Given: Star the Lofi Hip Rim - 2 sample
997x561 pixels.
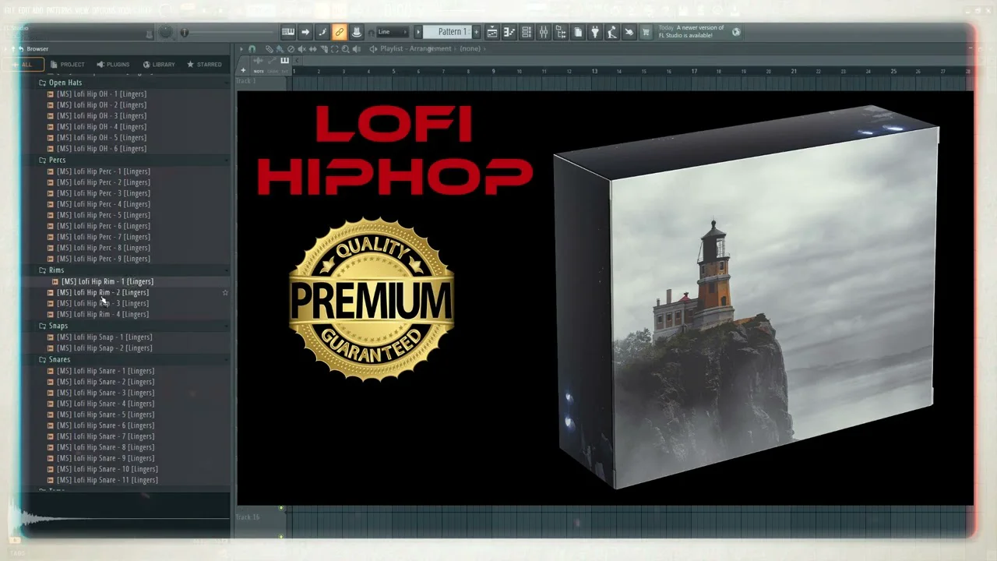Looking at the screenshot, I should [225, 293].
